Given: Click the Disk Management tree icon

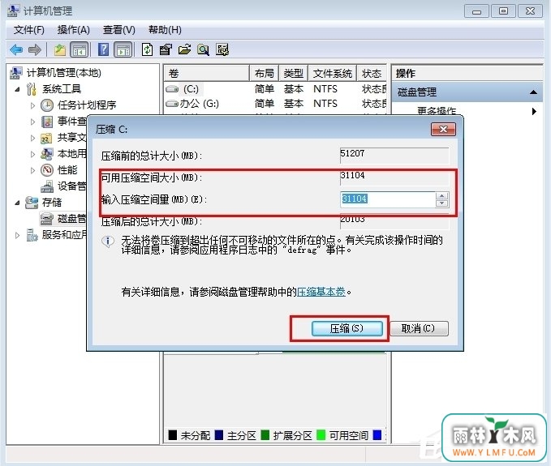Looking at the screenshot, I should 47,219.
